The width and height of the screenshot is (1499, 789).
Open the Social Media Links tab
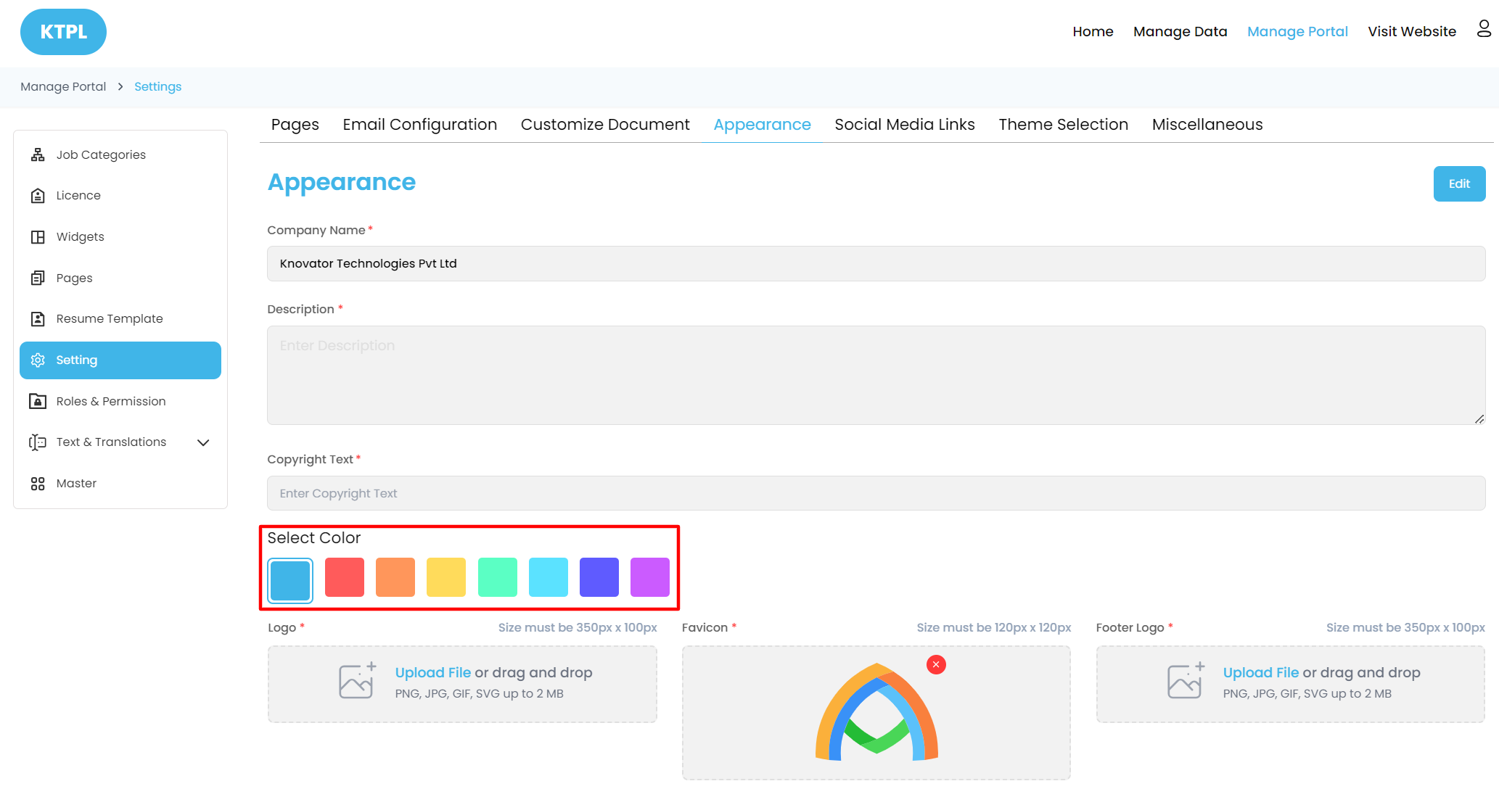click(x=904, y=125)
